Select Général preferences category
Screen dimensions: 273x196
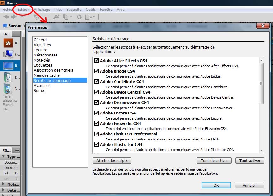40,40
